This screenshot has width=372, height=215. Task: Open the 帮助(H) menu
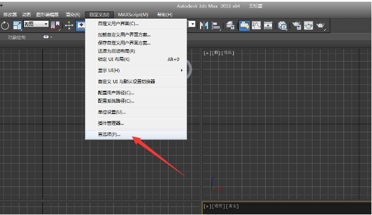point(165,14)
